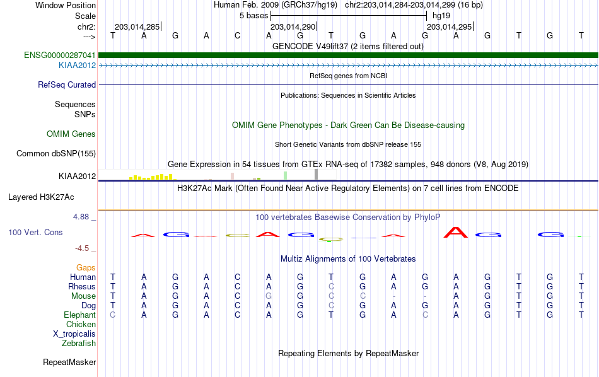The width and height of the screenshot is (599, 377).
Task: Click the Rhesus row gray C mismatch
Action: (331, 286)
